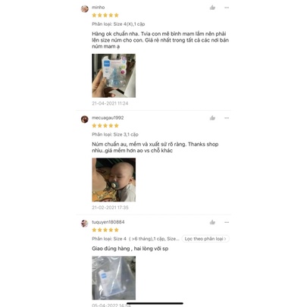The height and width of the screenshot is (307, 307).
Task: Open username tuquyen180884 profile link
Action: (x=108, y=222)
